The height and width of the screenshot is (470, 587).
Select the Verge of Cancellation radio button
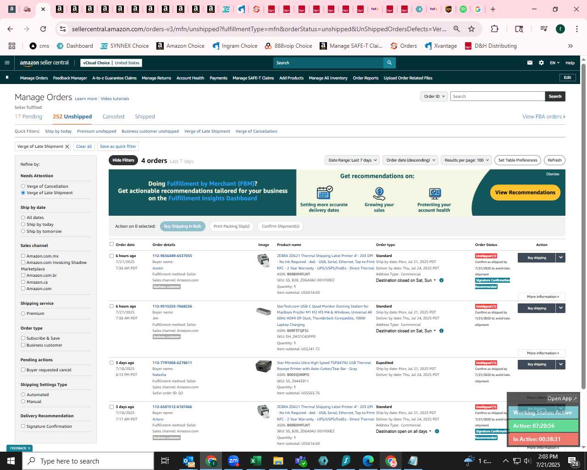(x=23, y=186)
